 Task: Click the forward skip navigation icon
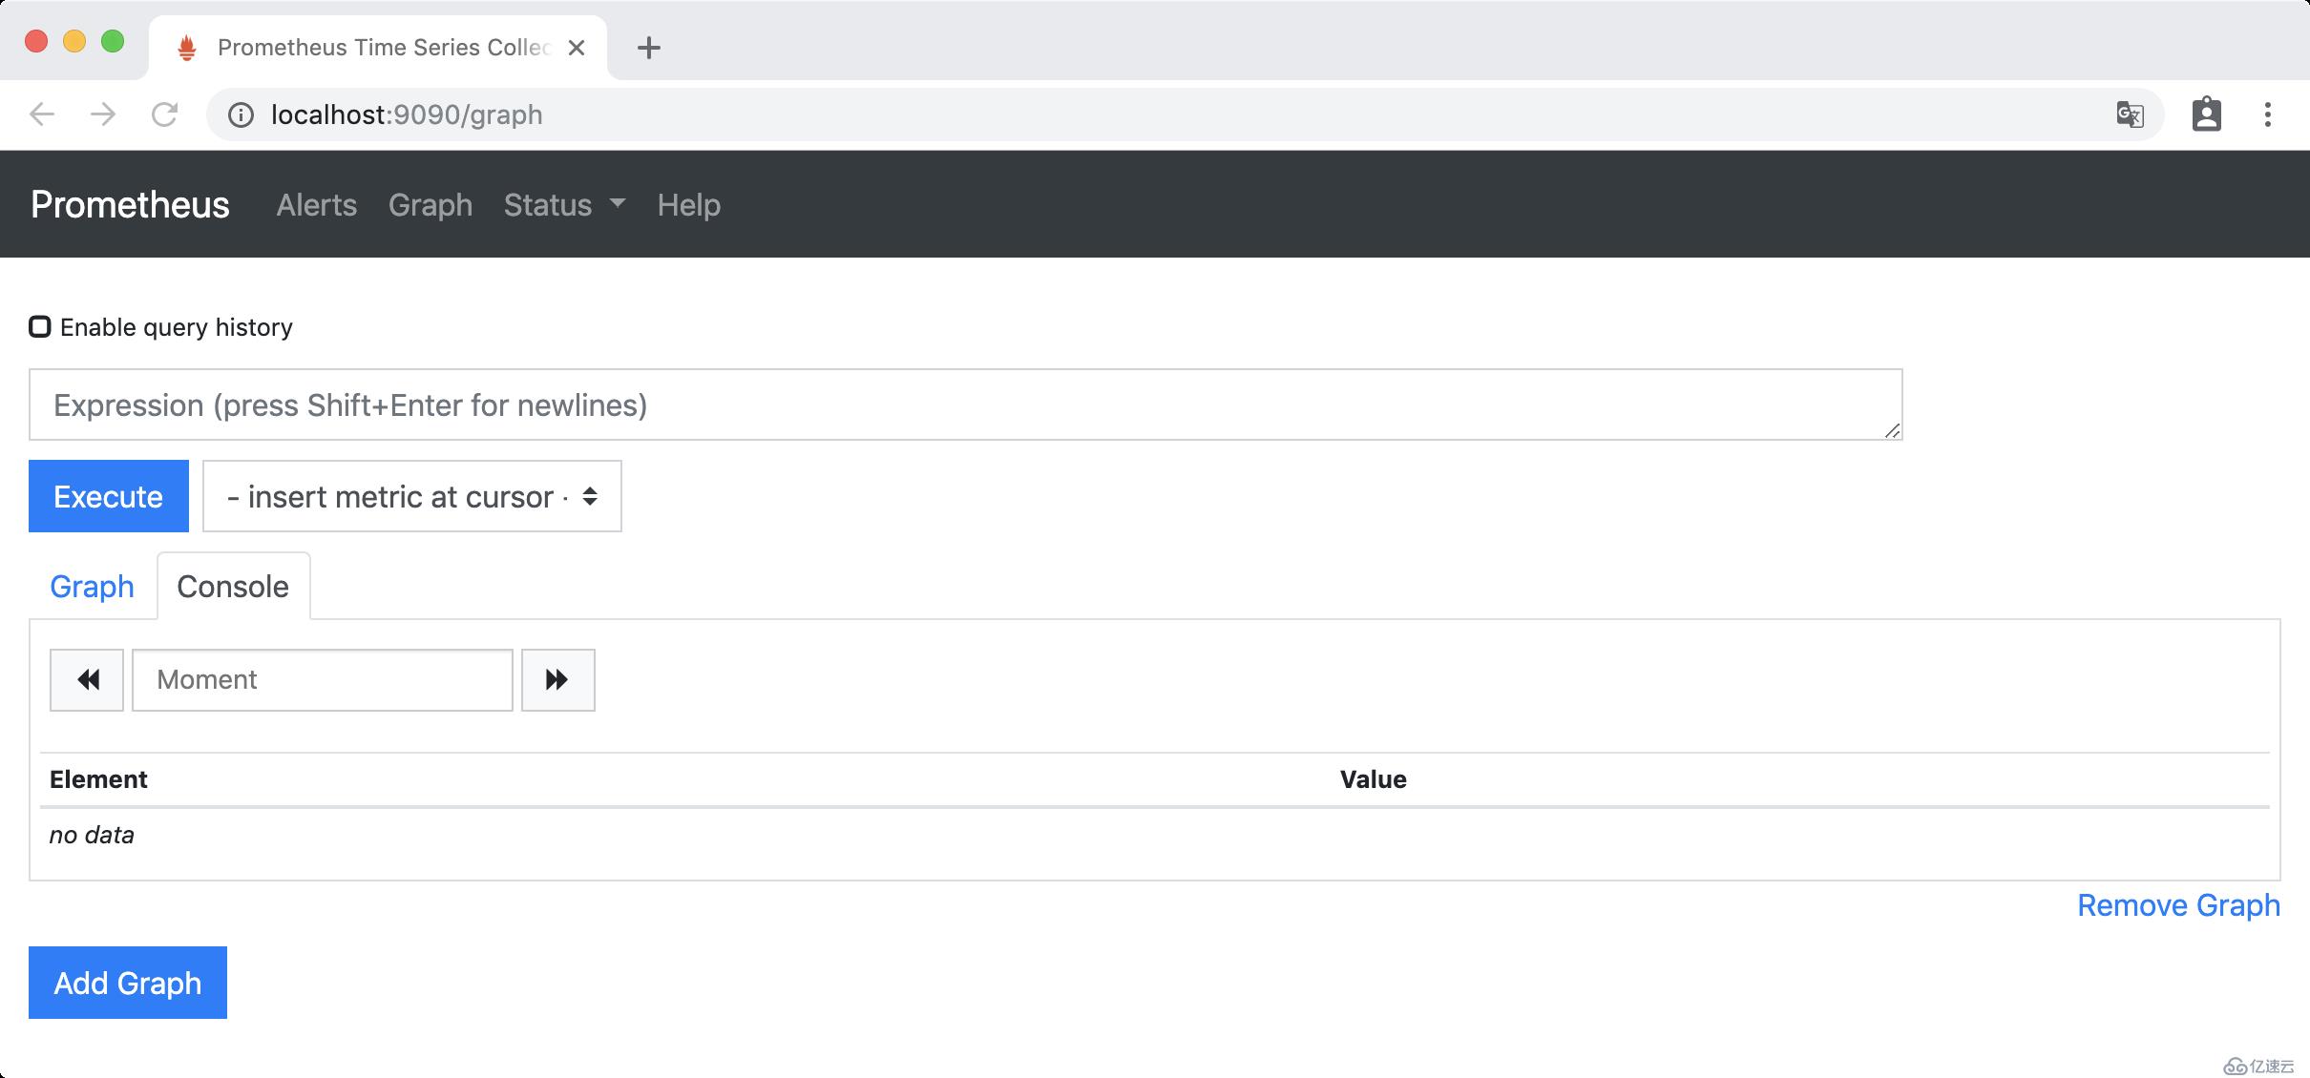[x=556, y=679]
